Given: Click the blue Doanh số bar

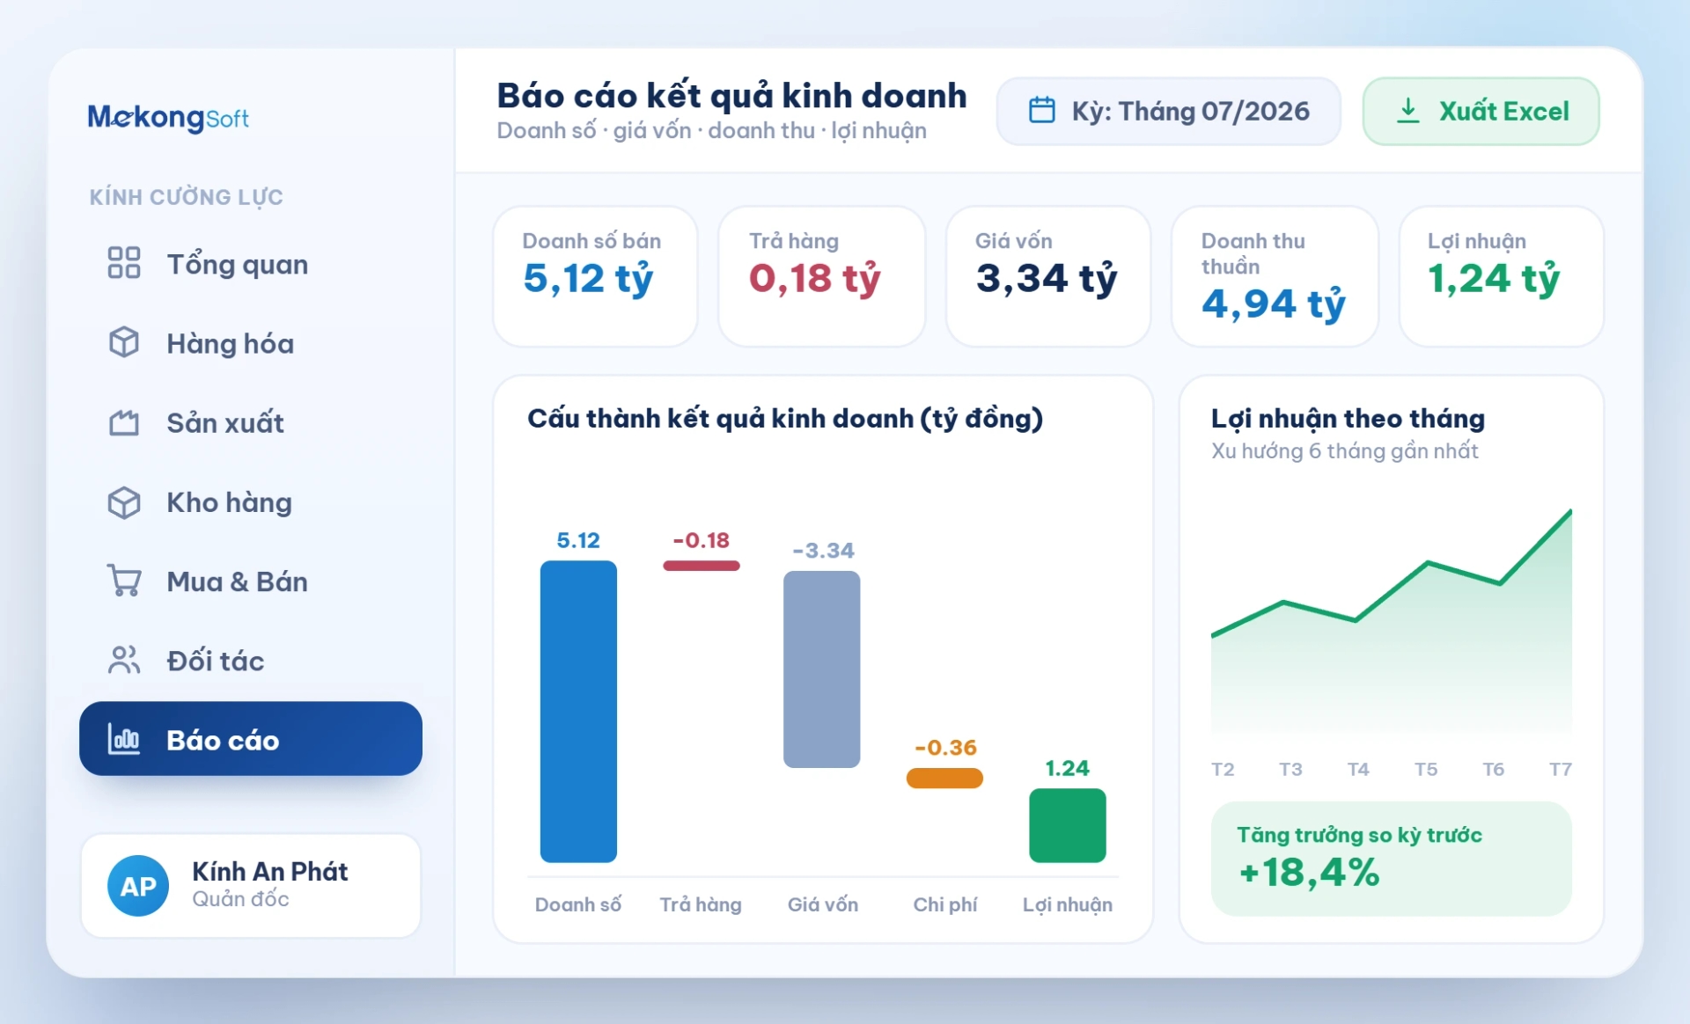Looking at the screenshot, I should click(578, 712).
